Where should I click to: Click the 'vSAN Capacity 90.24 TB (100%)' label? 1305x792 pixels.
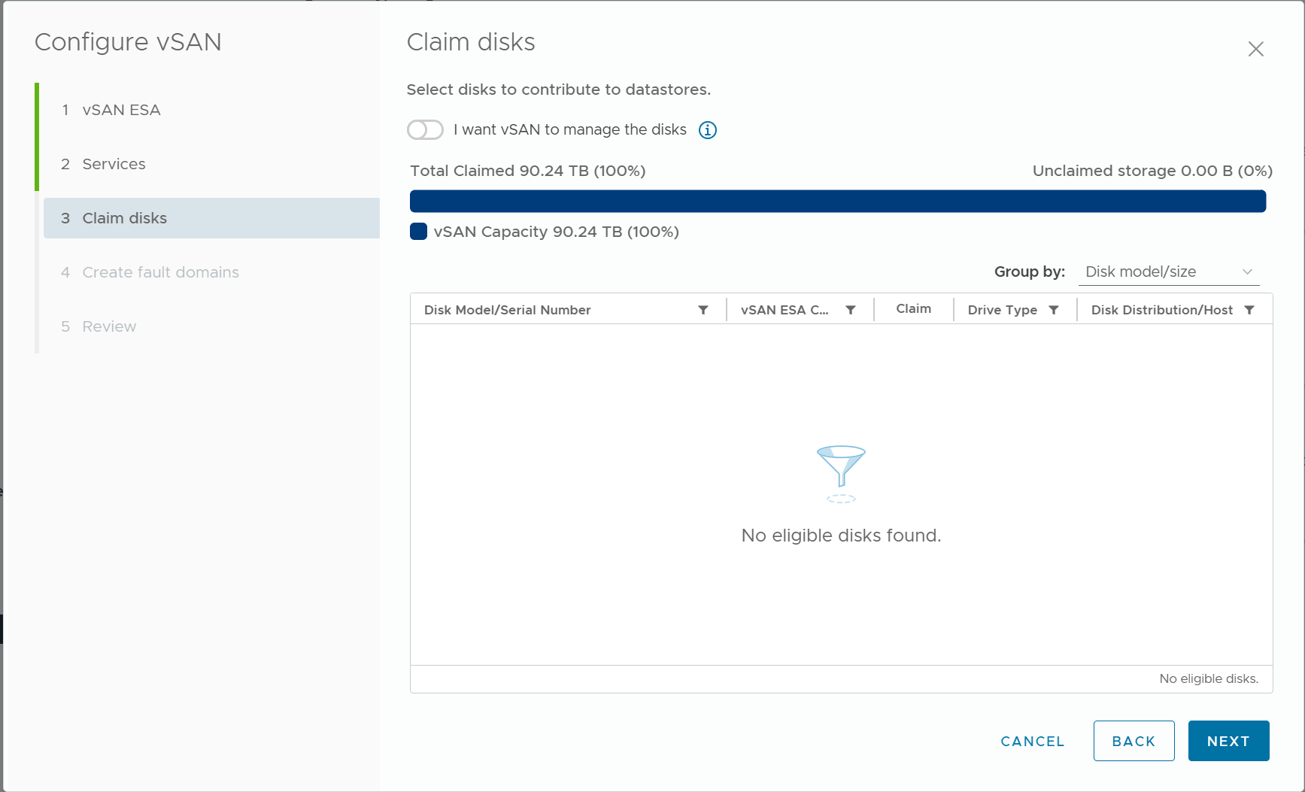[557, 232]
